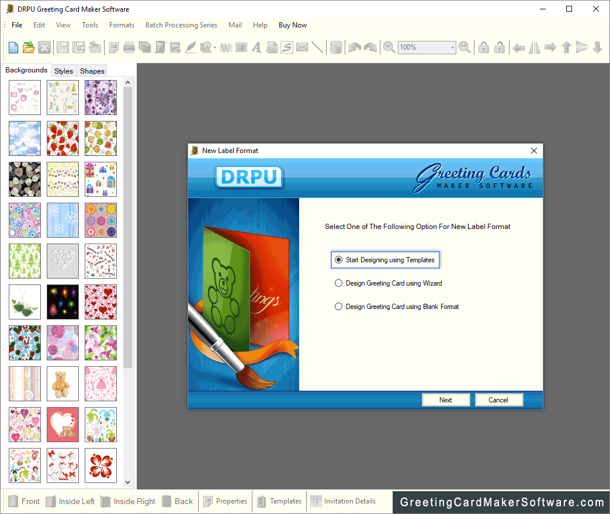Select Start Designing using Templates option

pos(339,260)
